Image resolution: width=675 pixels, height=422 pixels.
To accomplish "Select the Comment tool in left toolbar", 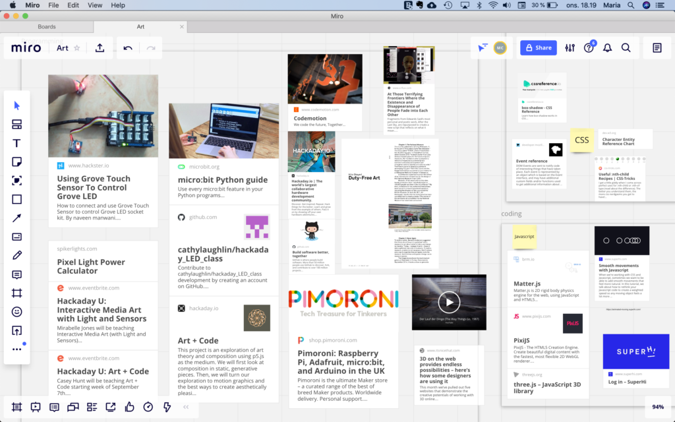I will [16, 274].
